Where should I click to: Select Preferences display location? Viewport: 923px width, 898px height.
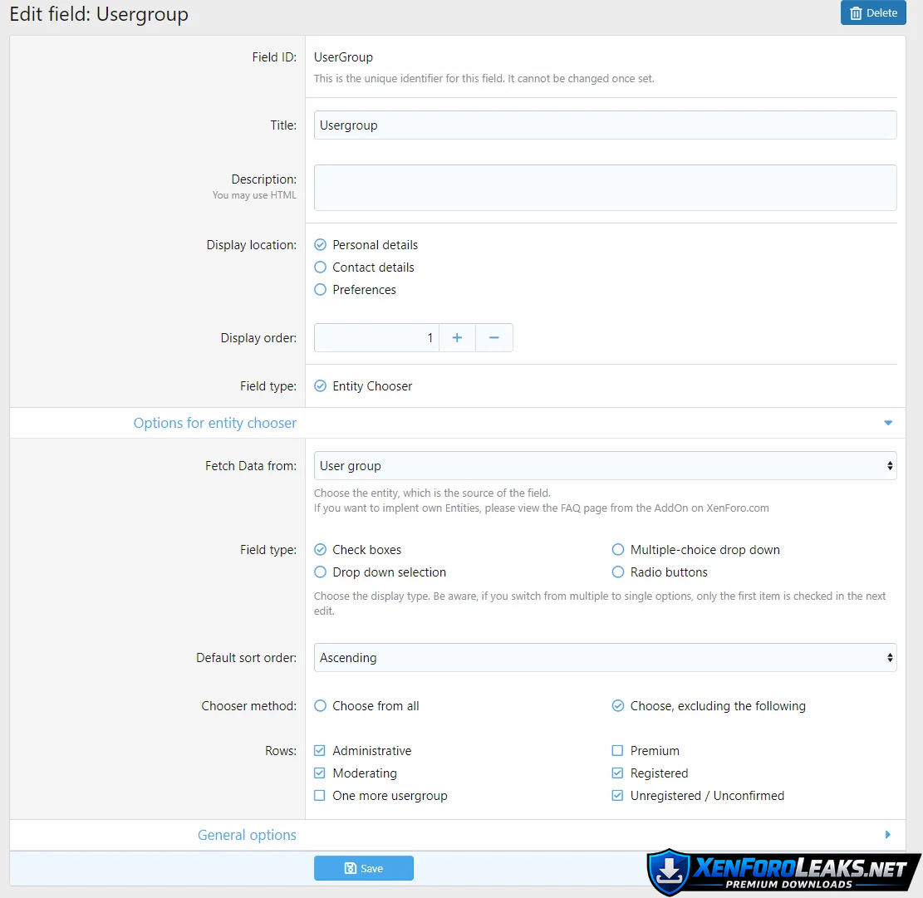point(321,290)
